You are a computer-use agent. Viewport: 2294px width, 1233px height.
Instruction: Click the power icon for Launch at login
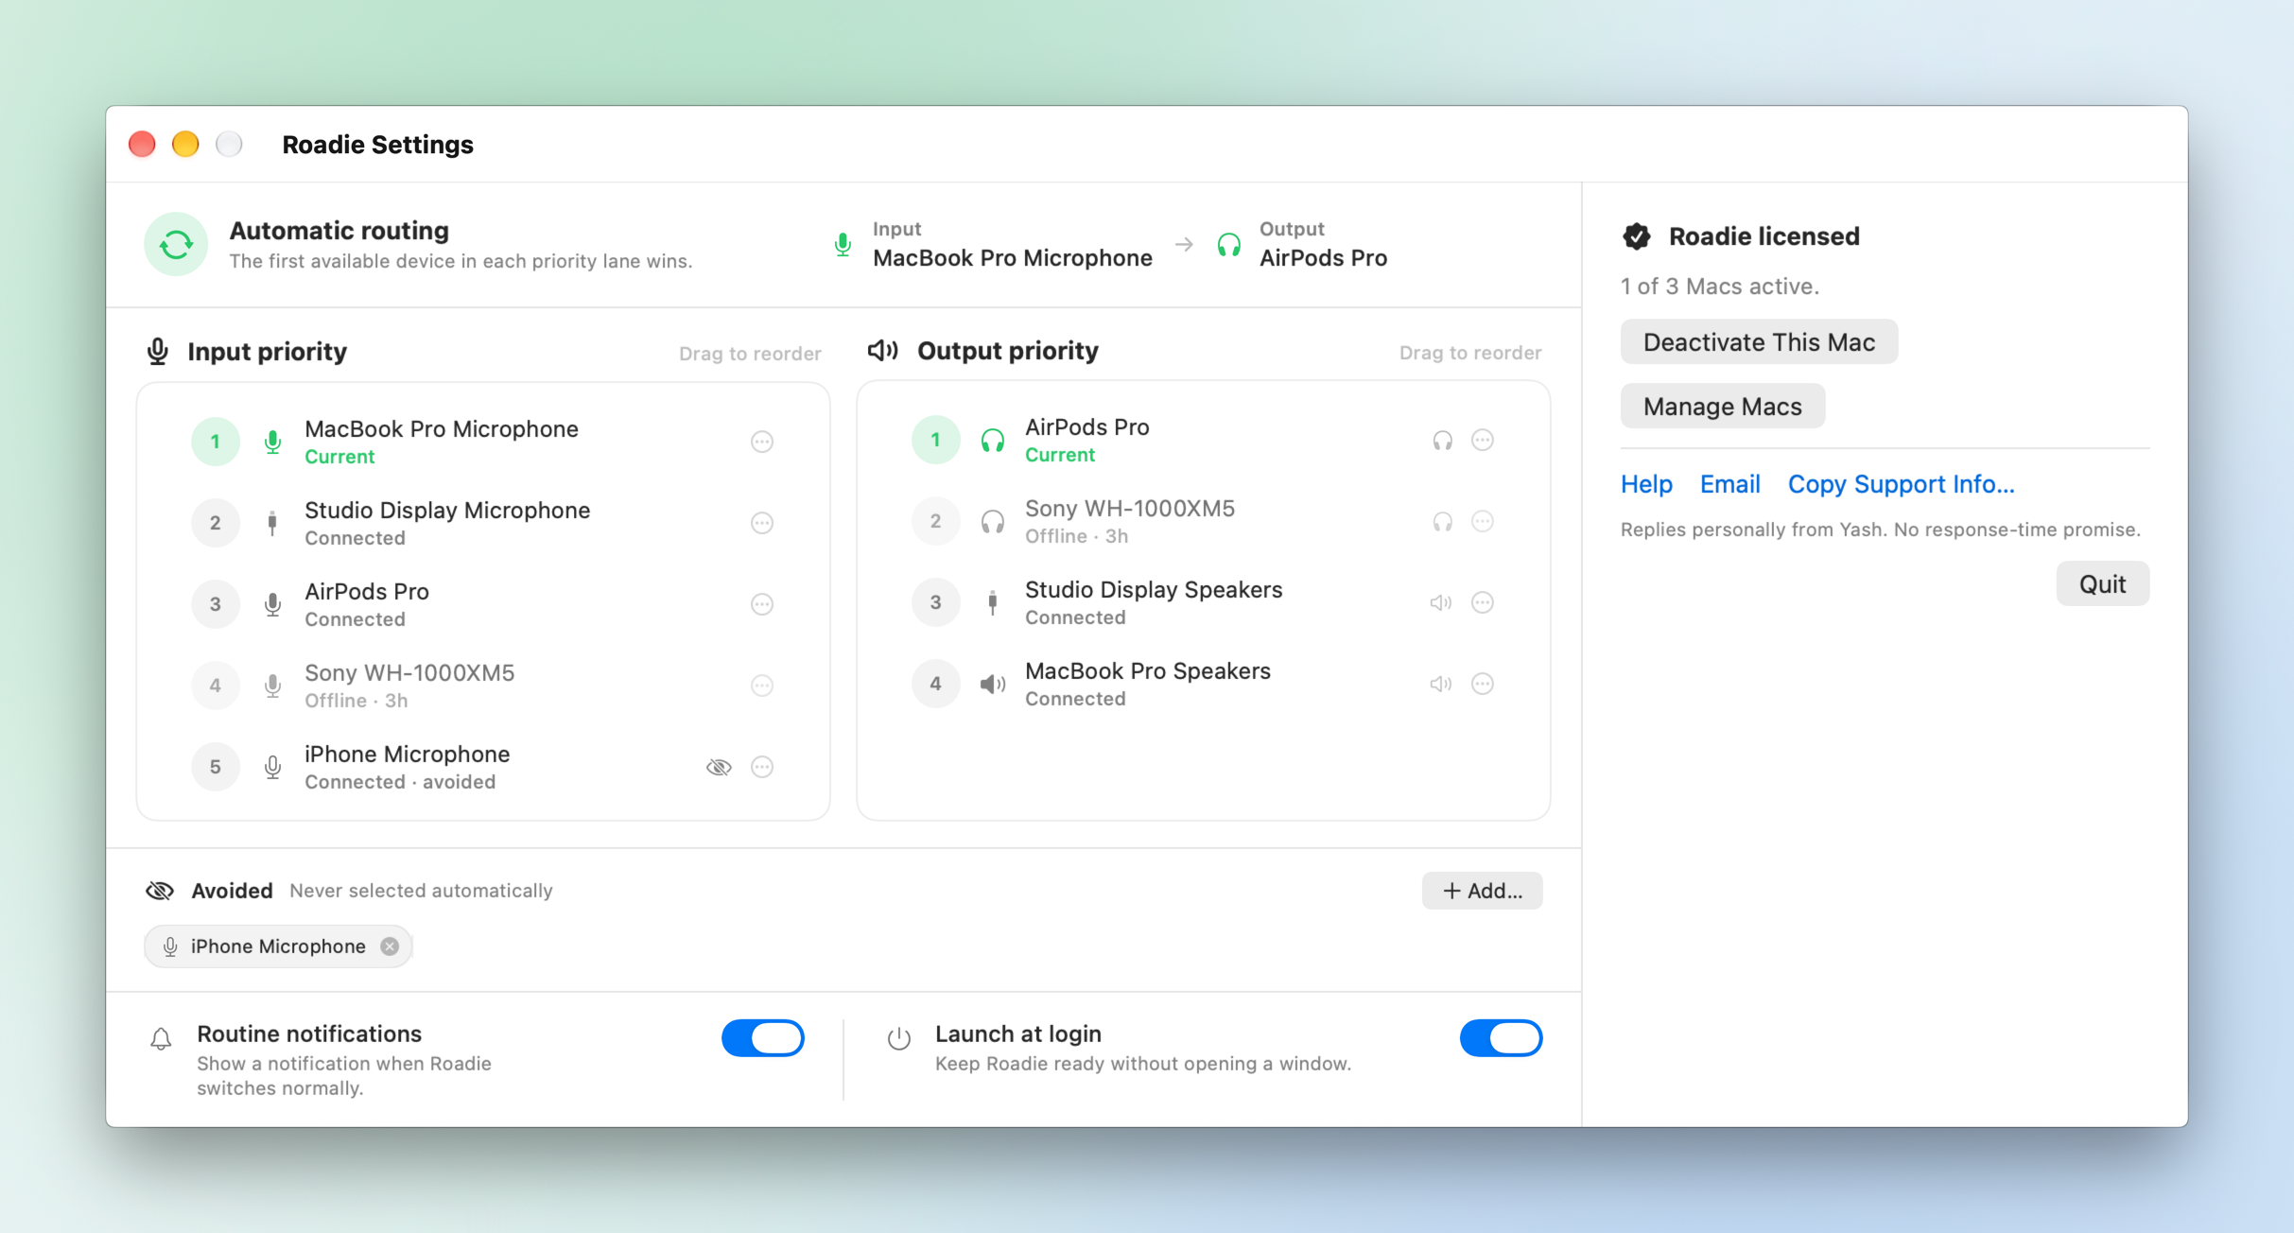click(x=899, y=1039)
